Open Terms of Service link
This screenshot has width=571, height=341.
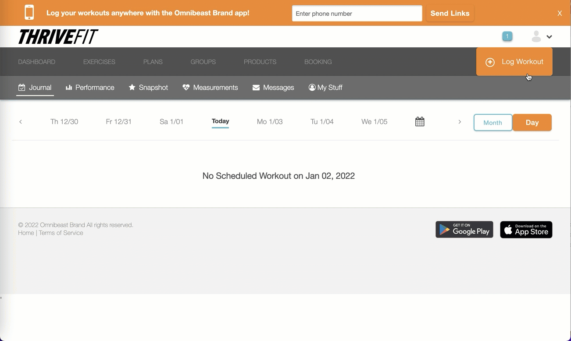[61, 233]
